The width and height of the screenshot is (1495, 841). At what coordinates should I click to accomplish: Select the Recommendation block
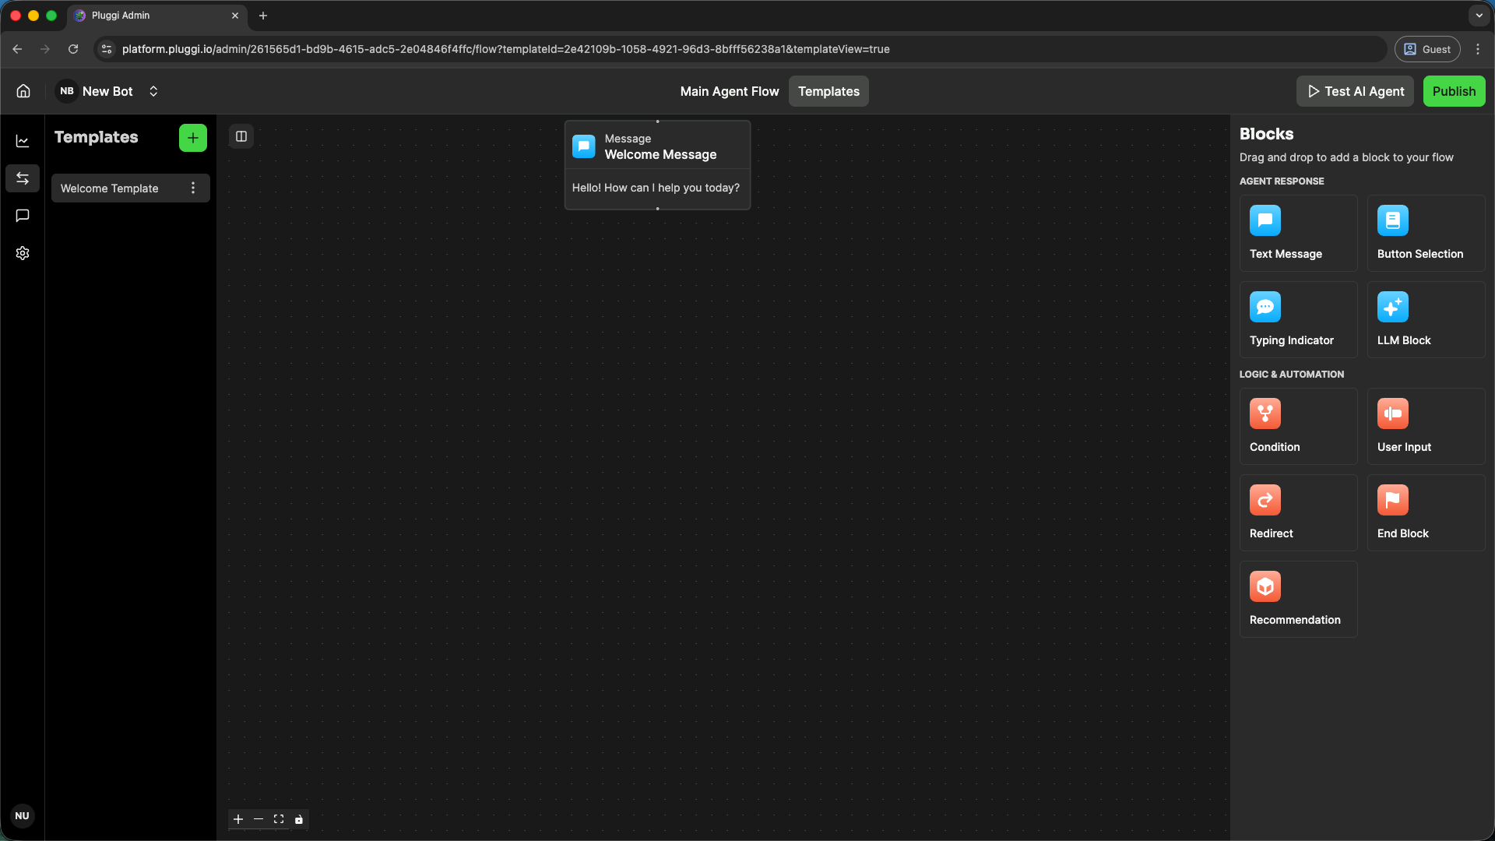pyautogui.click(x=1297, y=599)
